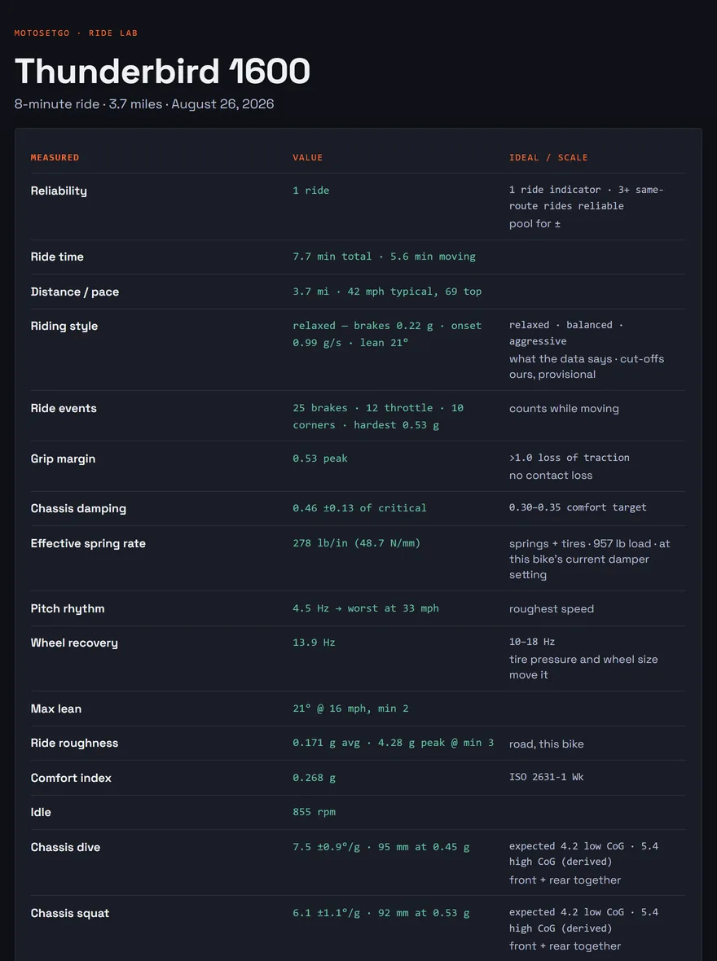The height and width of the screenshot is (961, 717).
Task: Click the '855 rpm' value
Action: coord(314,812)
